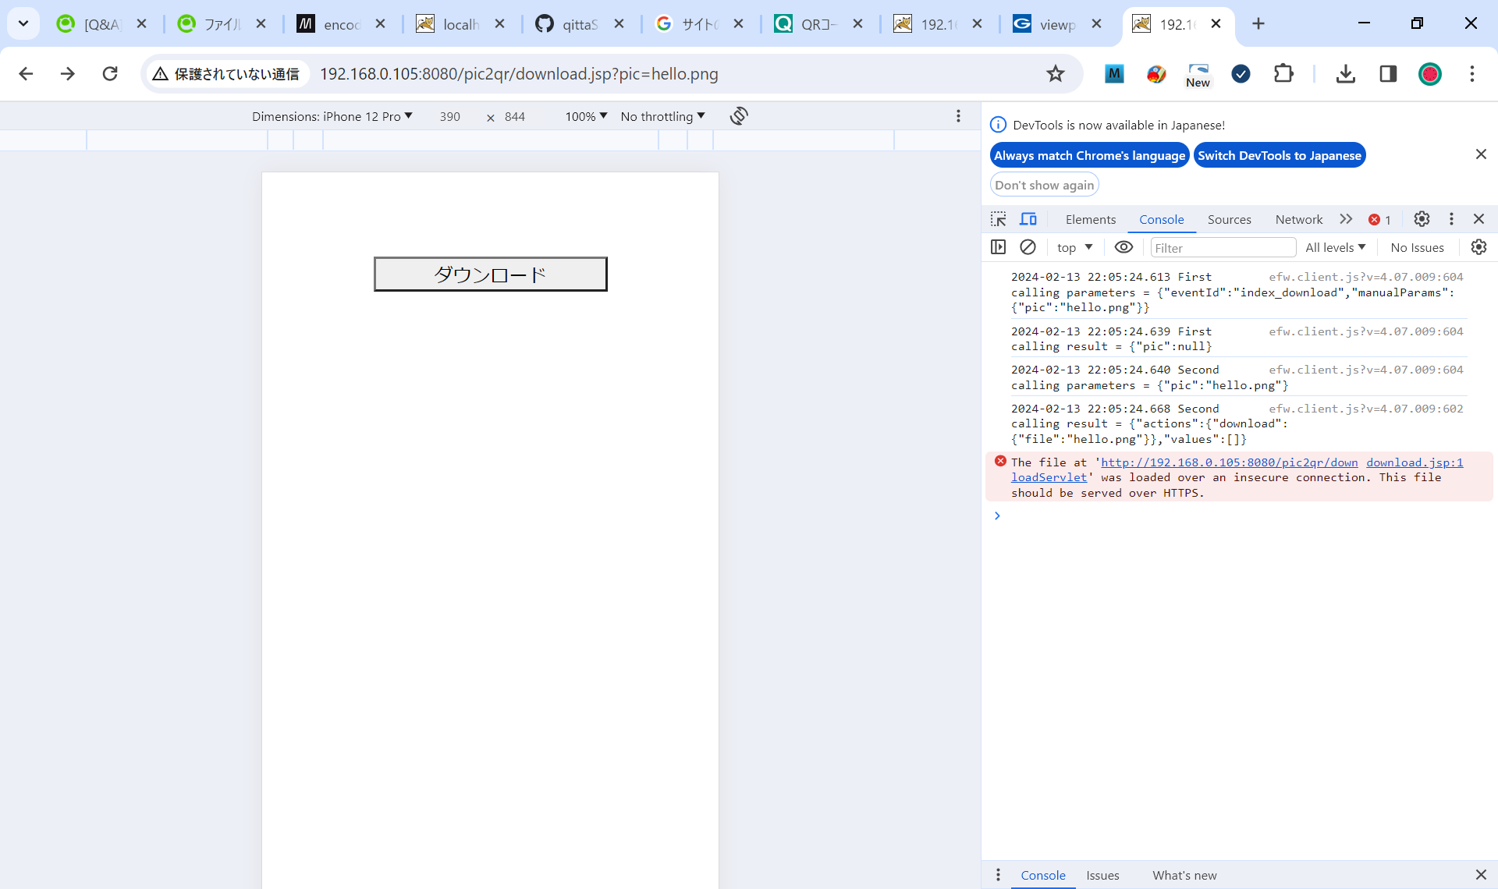Click the rotate device orientation icon

click(739, 116)
